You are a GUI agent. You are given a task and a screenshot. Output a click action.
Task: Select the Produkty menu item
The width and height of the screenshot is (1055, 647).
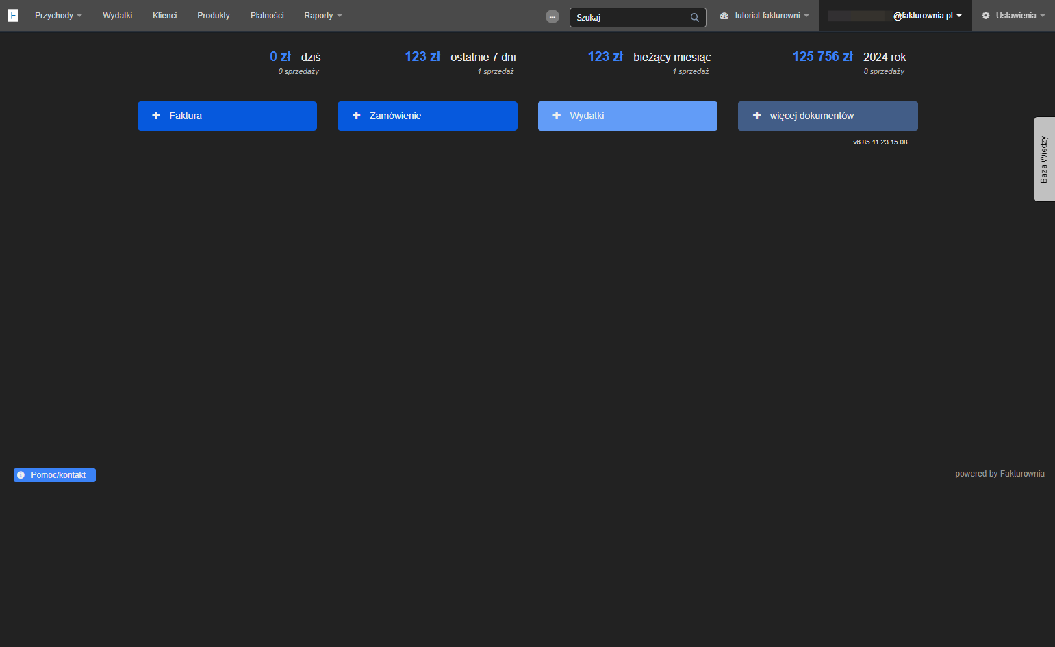(x=214, y=16)
